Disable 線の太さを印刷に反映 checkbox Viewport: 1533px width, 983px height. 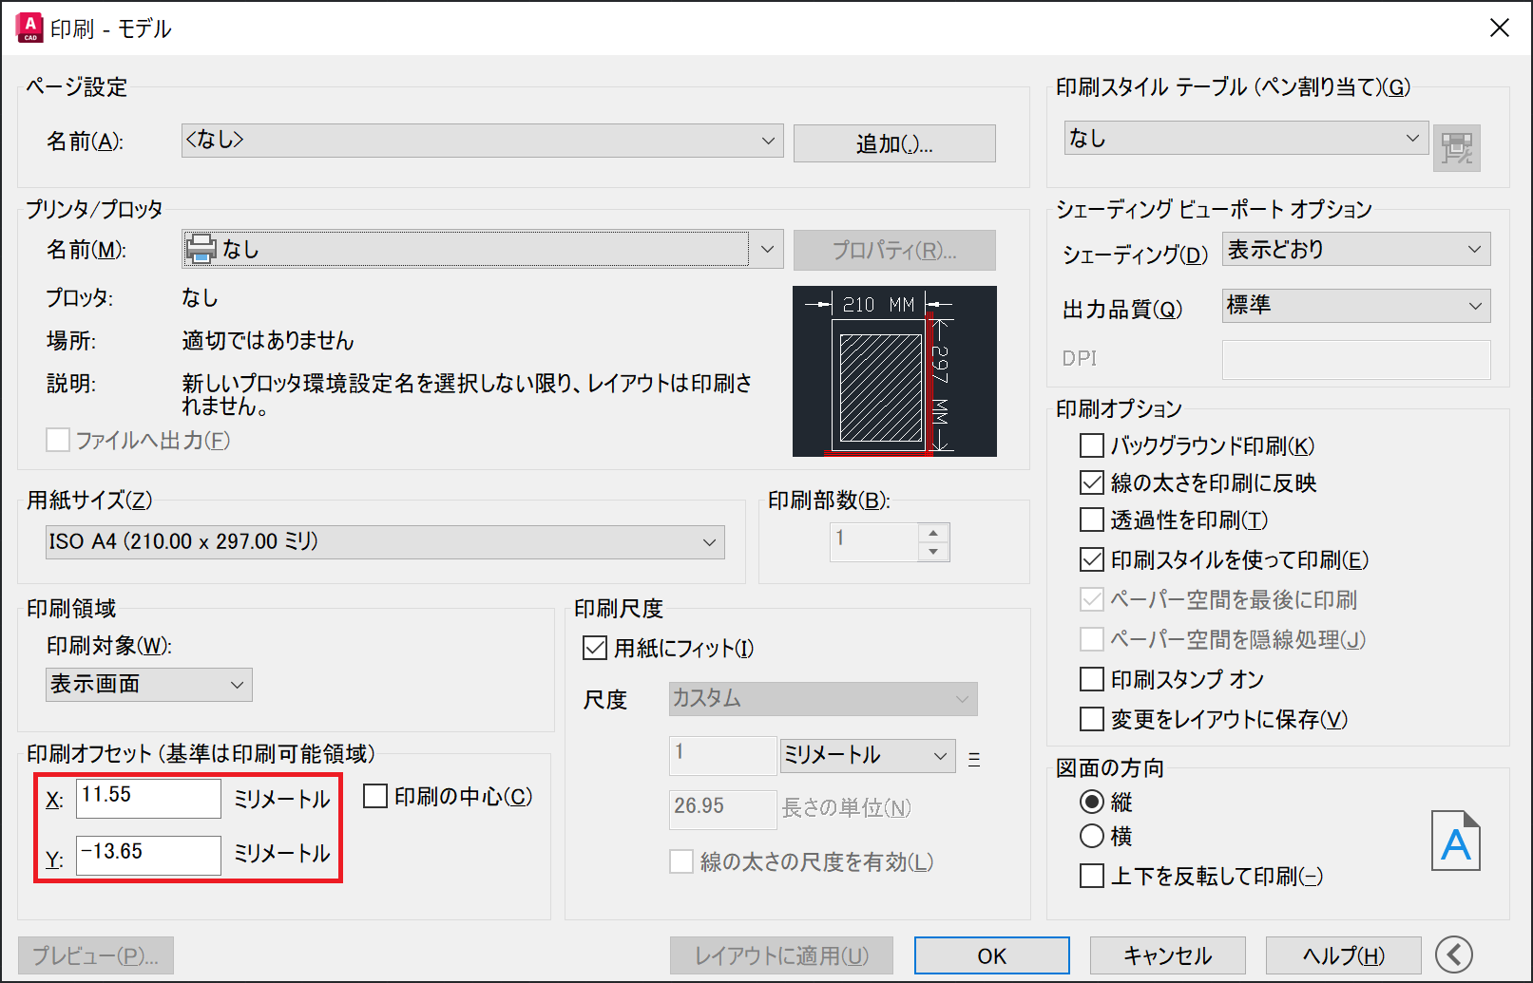coord(1091,482)
